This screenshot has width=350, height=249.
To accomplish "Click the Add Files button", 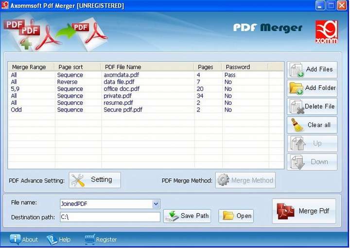I will tap(312, 70).
